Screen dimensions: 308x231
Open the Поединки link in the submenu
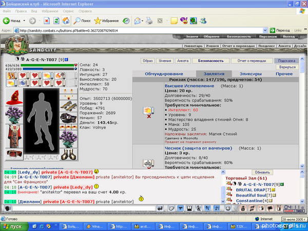click(x=266, y=46)
